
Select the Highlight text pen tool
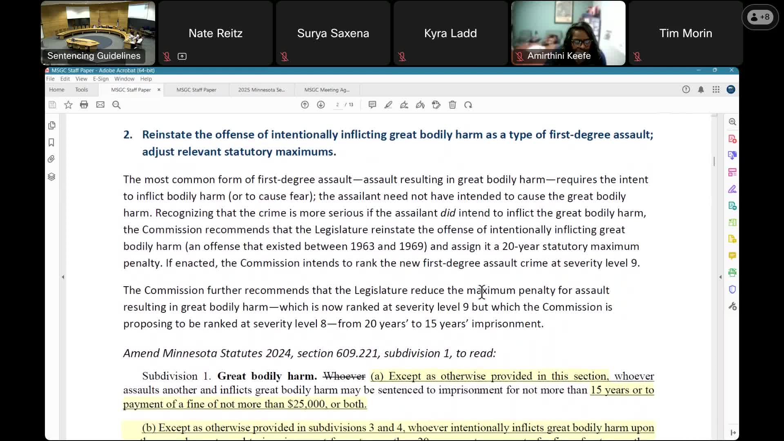tap(388, 105)
